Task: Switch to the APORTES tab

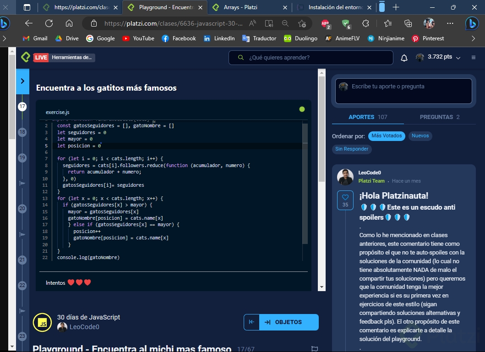Action: 368,117
